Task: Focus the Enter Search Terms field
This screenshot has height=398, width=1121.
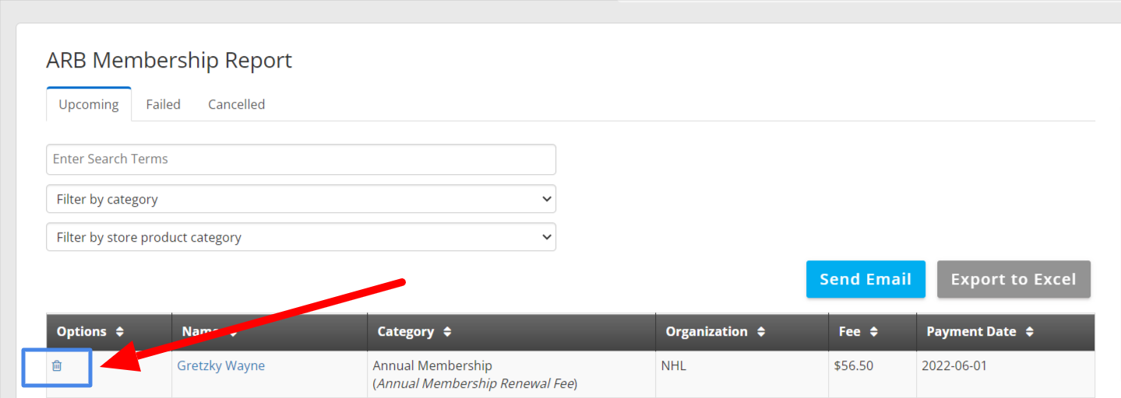Action: [x=301, y=159]
